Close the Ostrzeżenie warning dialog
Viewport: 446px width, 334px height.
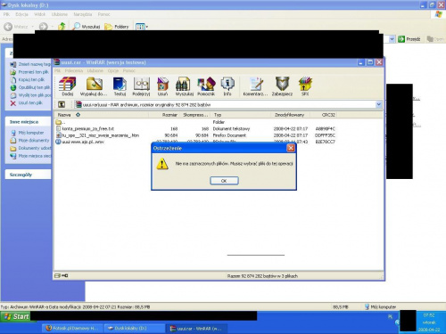(x=291, y=148)
